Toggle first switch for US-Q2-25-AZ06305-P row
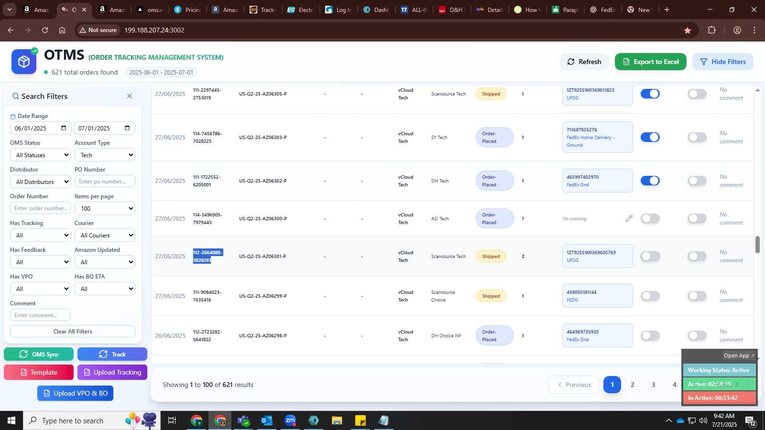Viewport: 765px width, 430px height. point(650,94)
